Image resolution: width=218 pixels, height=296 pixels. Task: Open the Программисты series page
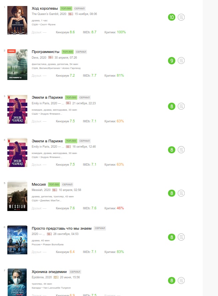click(x=45, y=52)
